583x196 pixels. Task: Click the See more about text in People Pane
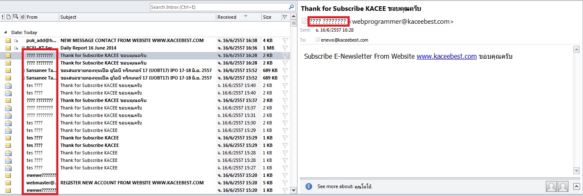pyautogui.click(x=345, y=186)
